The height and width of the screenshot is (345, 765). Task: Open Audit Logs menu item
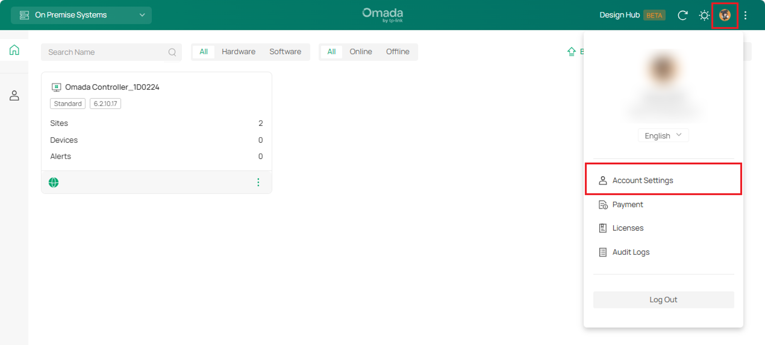[663, 252]
